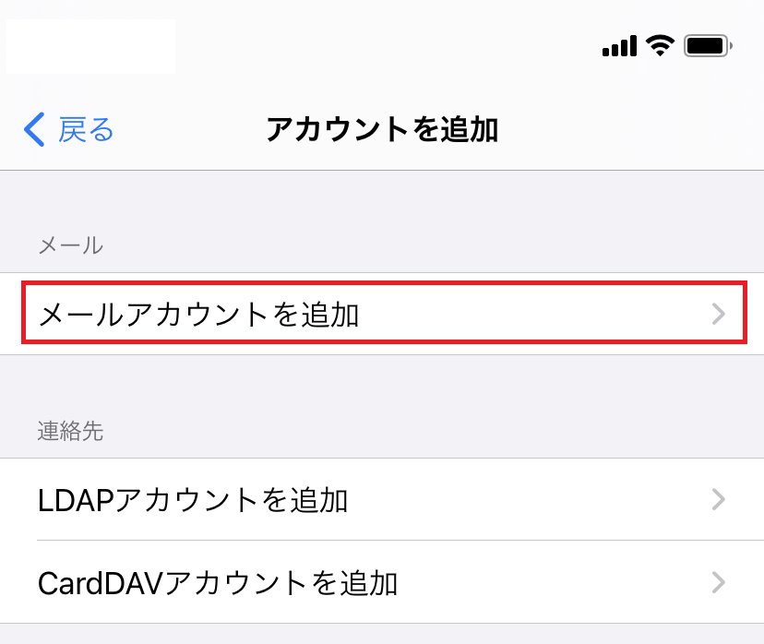The height and width of the screenshot is (644, 764).
Task: Open メールアカウントを追加 option
Action: pos(198,315)
